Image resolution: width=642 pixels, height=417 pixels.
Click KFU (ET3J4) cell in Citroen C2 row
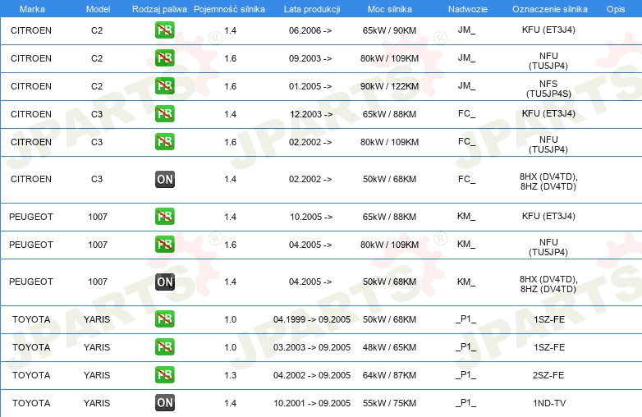pos(548,30)
